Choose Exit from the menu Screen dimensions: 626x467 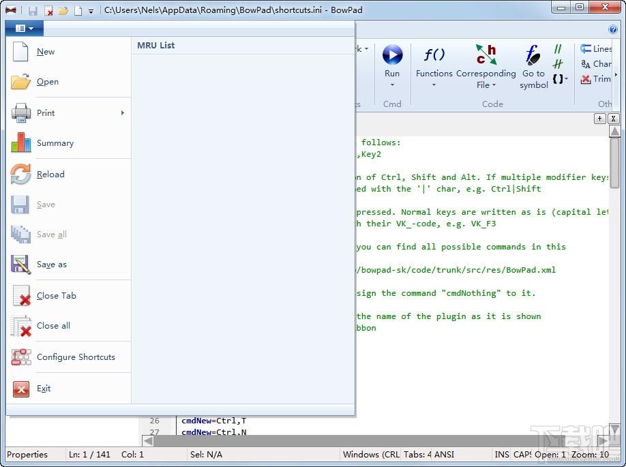point(68,389)
